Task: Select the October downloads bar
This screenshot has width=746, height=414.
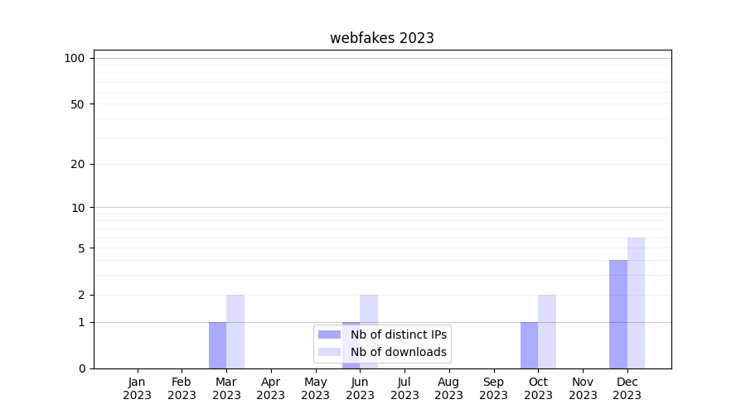Action: point(547,331)
